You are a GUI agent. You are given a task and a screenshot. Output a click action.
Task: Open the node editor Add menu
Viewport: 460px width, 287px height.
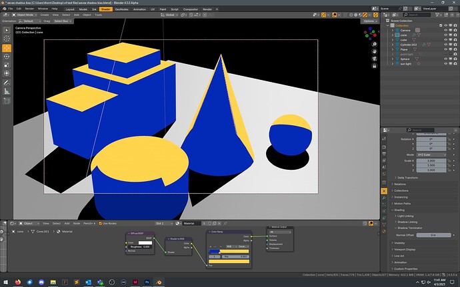[x=67, y=223]
